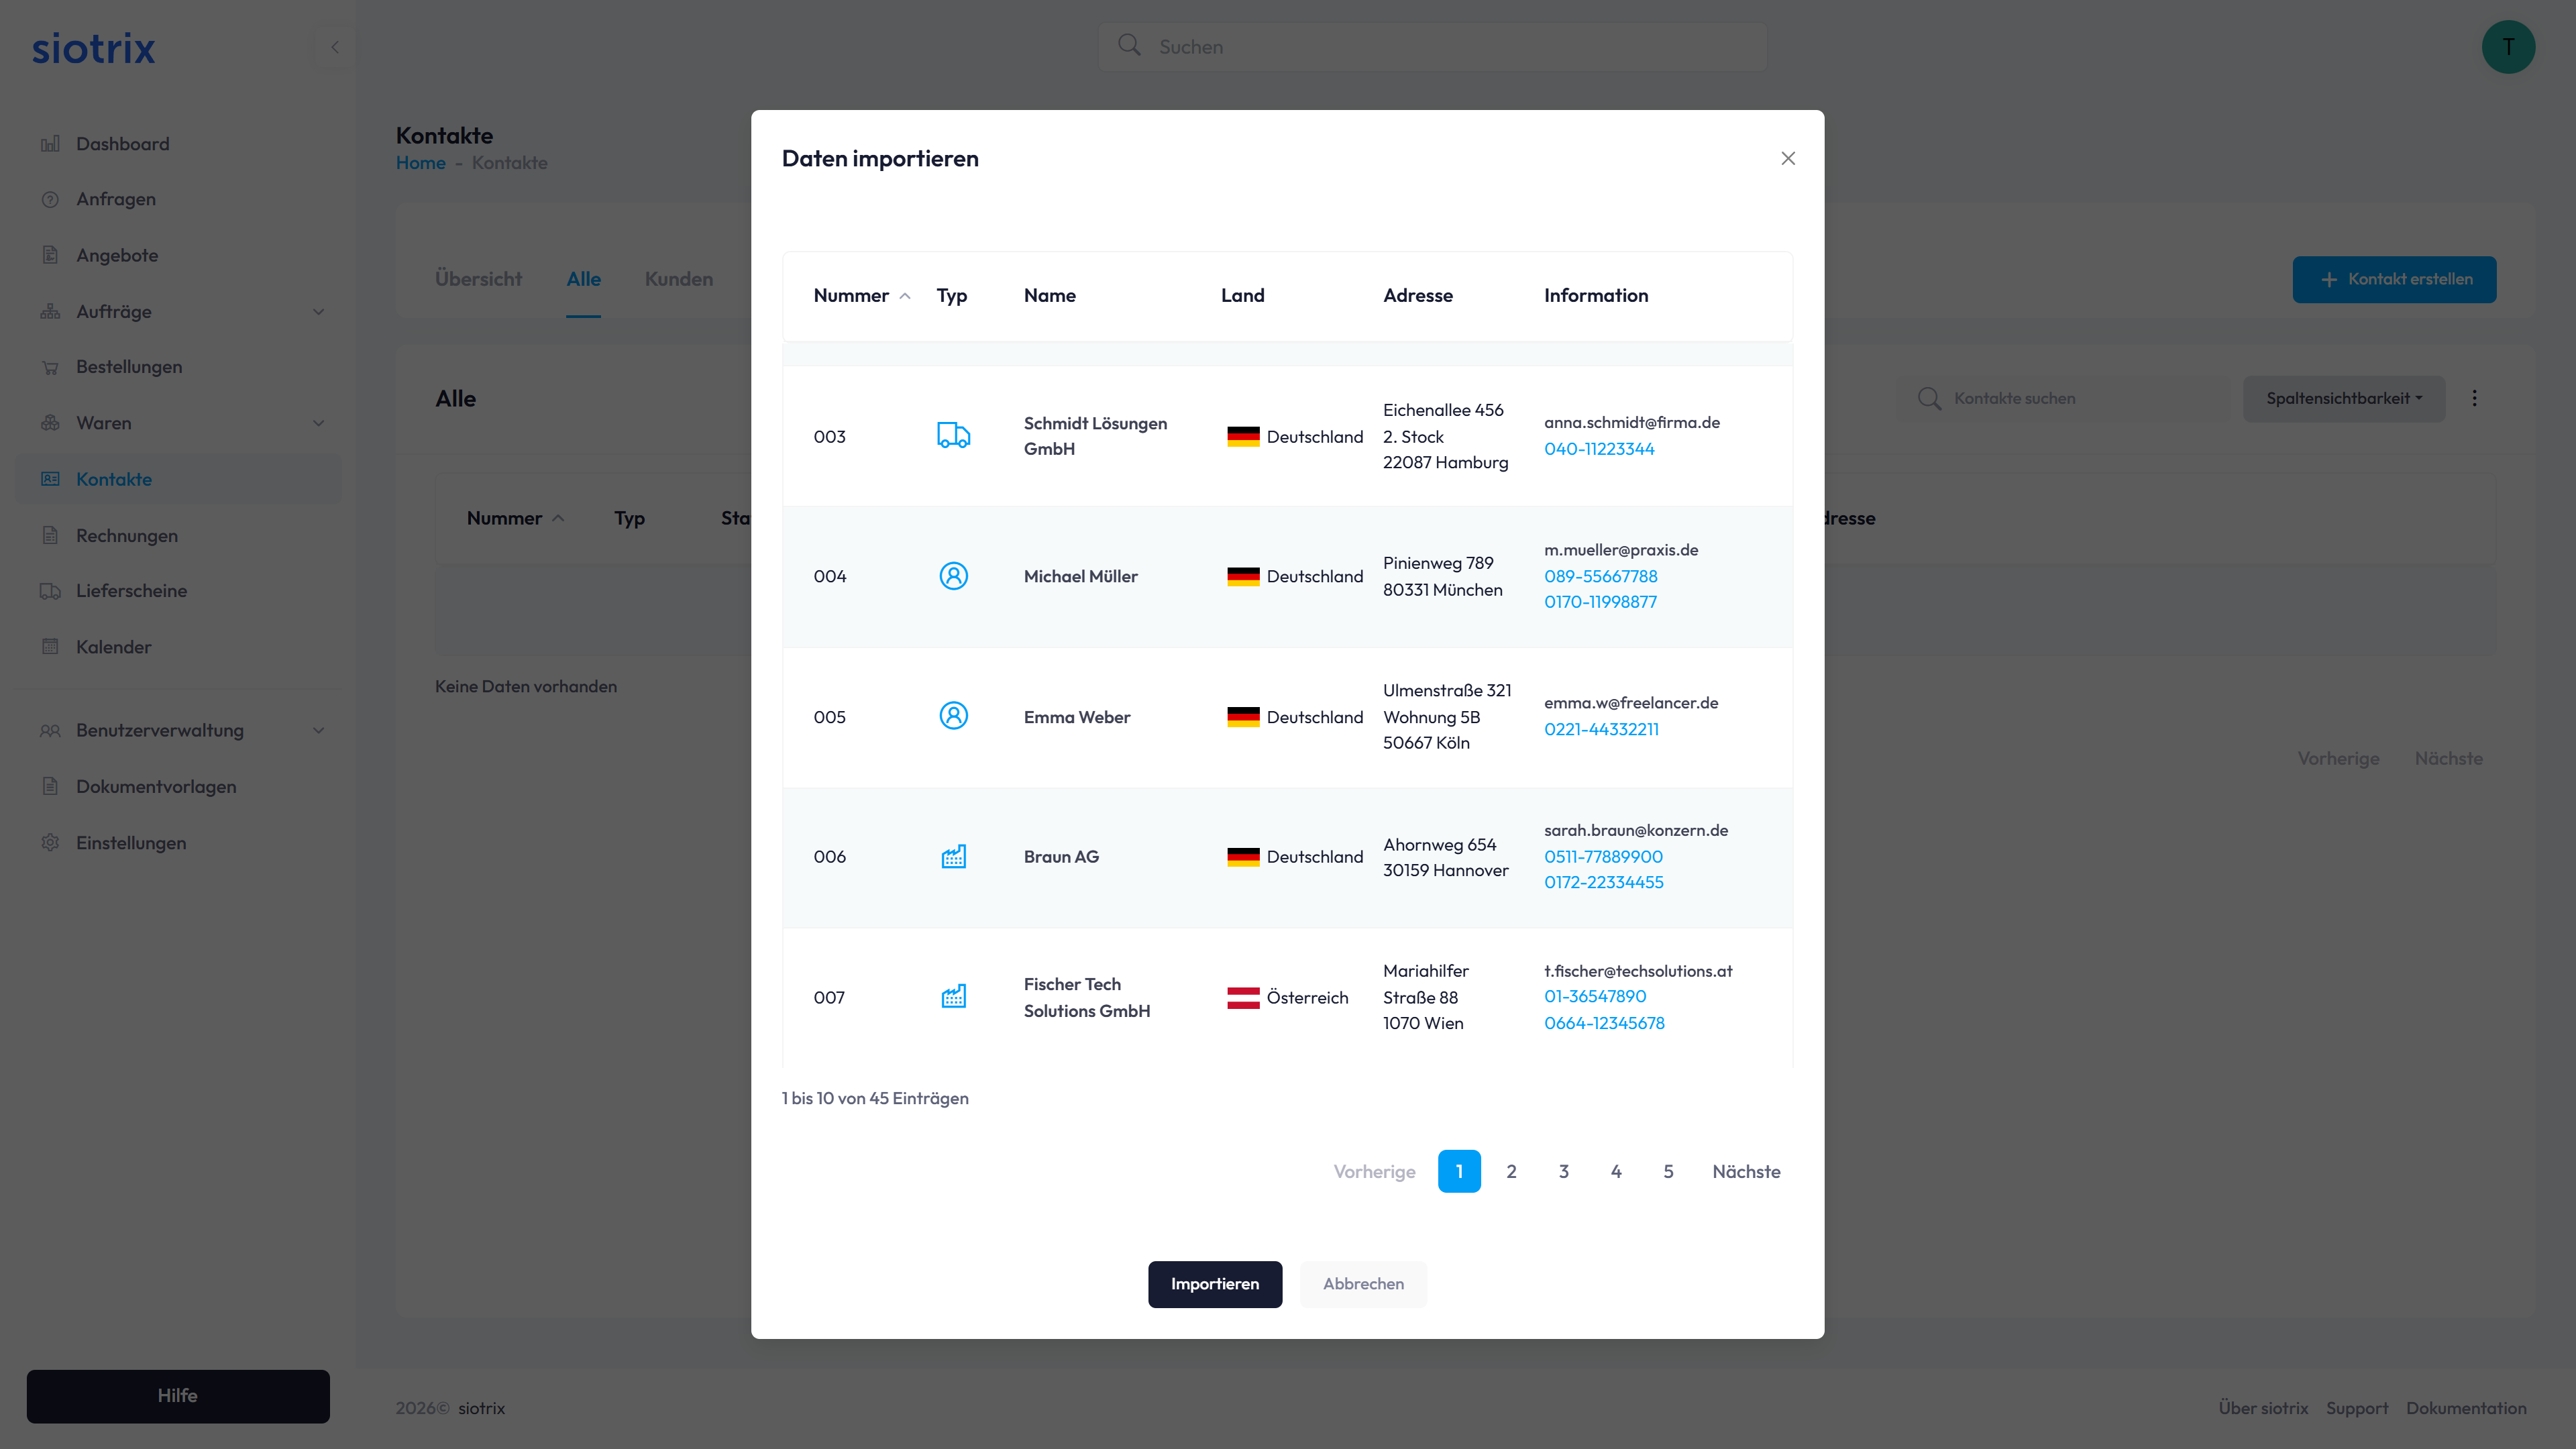Click the person icon for Michael Müller
Viewport: 2576px width, 1449px height.
coord(953,576)
